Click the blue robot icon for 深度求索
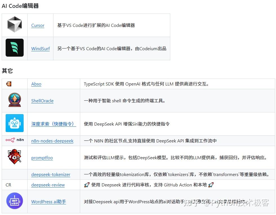Viewport: 276px width, 215px height. click(14, 123)
